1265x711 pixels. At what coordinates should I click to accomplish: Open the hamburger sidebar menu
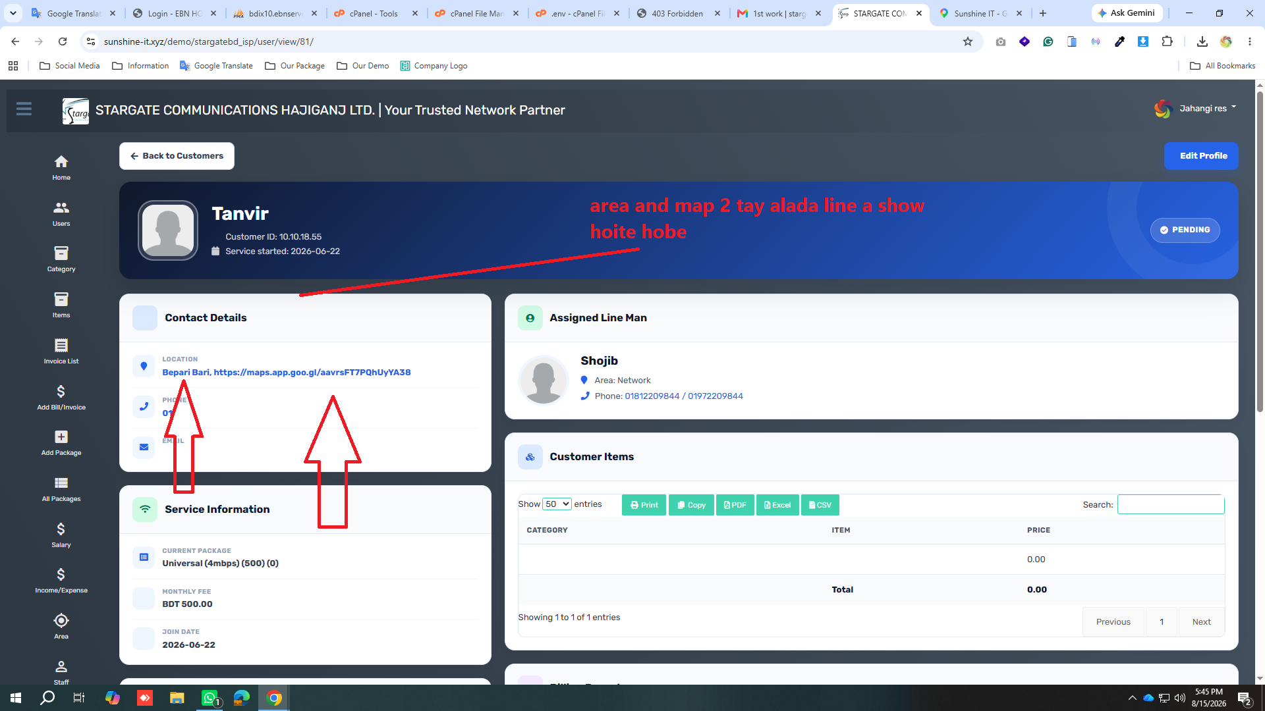click(x=24, y=109)
